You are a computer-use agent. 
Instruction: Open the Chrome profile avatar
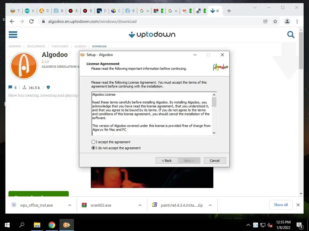[x=287, y=21]
